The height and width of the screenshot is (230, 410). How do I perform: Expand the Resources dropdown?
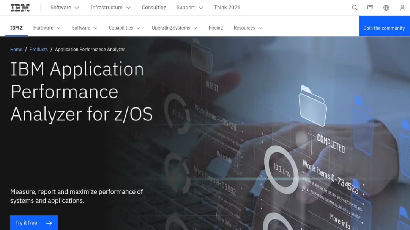click(248, 28)
